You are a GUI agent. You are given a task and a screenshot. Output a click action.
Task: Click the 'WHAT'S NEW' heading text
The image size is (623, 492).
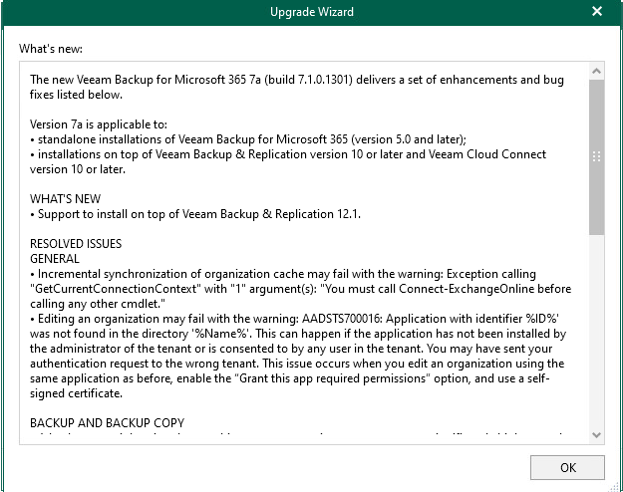coord(66,199)
